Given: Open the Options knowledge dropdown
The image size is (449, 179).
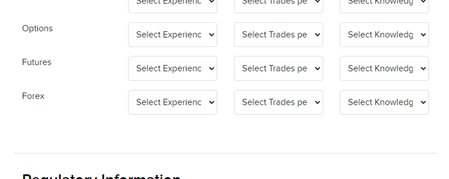Looking at the screenshot, I should [x=384, y=35].
